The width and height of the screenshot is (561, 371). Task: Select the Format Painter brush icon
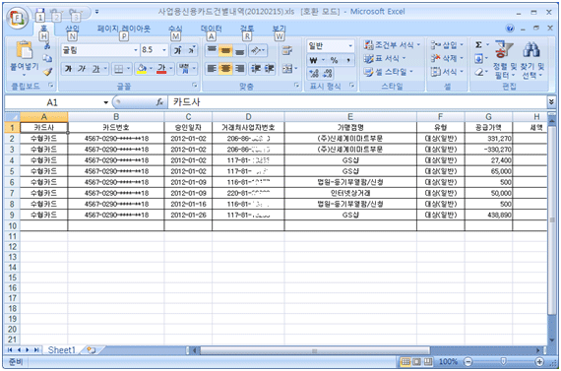[47, 72]
